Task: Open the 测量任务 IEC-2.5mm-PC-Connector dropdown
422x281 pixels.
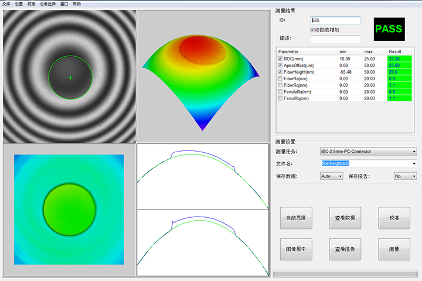Action: pos(368,152)
